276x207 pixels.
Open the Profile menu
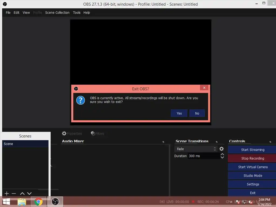[37, 12]
